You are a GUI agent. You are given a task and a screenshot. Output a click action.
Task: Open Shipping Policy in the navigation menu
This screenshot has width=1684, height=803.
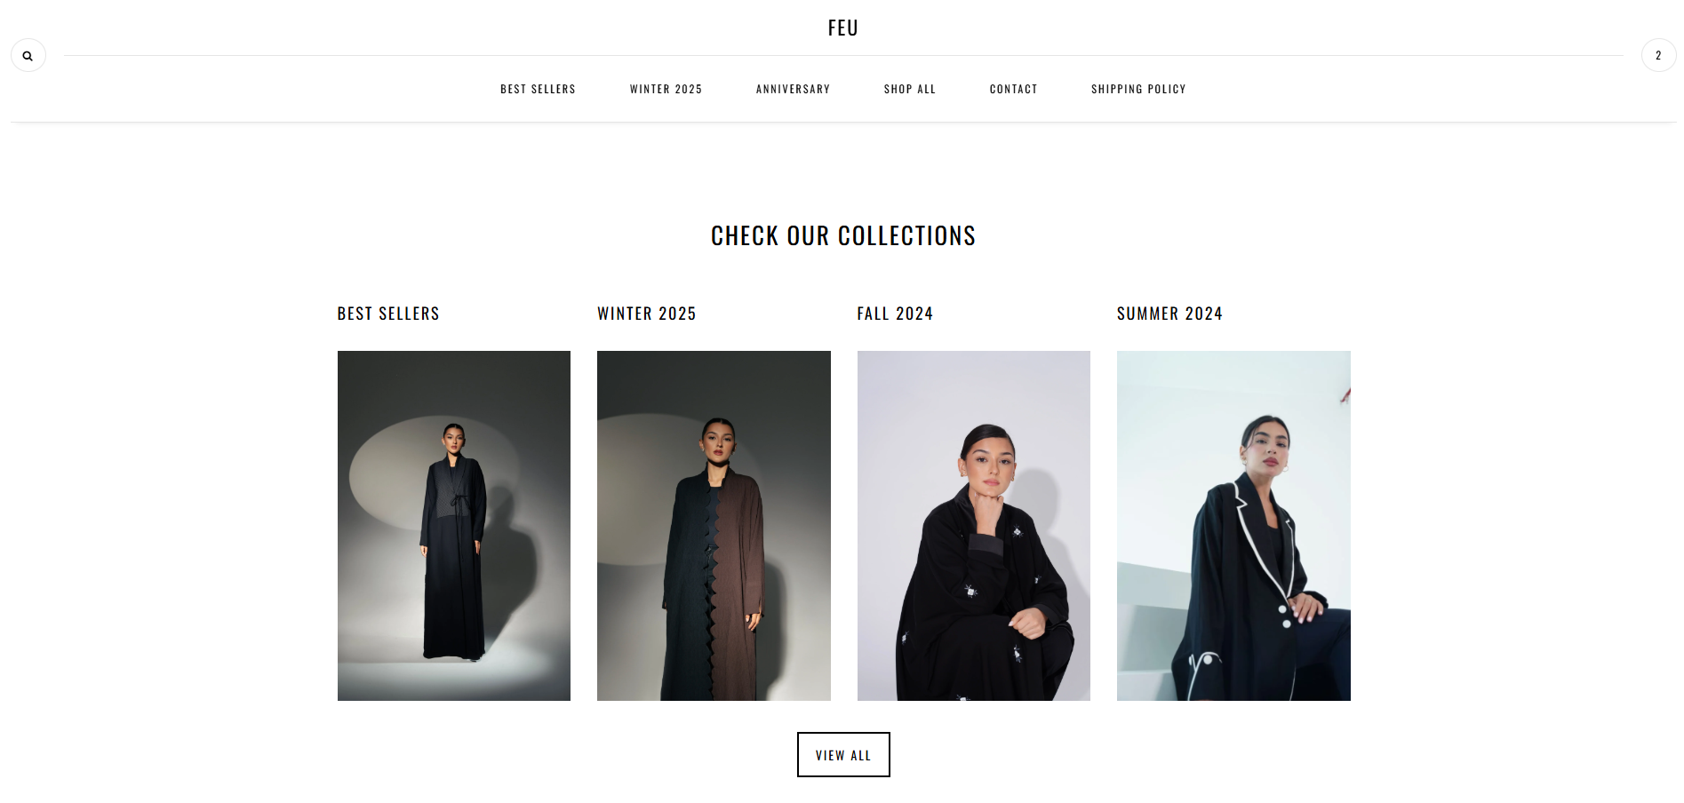point(1138,89)
